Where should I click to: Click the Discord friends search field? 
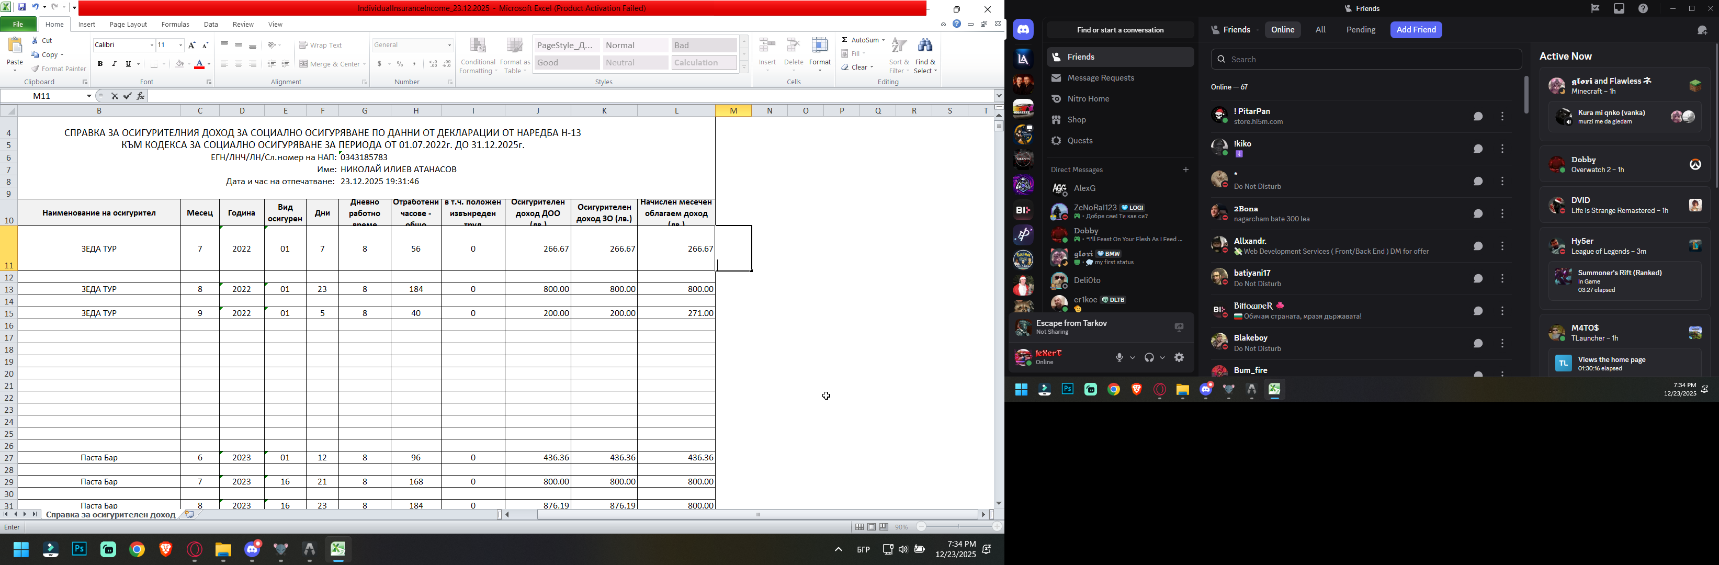(x=1365, y=59)
